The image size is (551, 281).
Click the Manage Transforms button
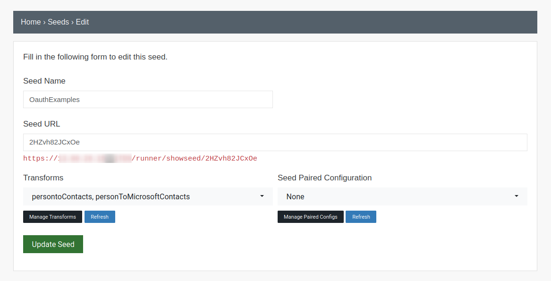[53, 217]
